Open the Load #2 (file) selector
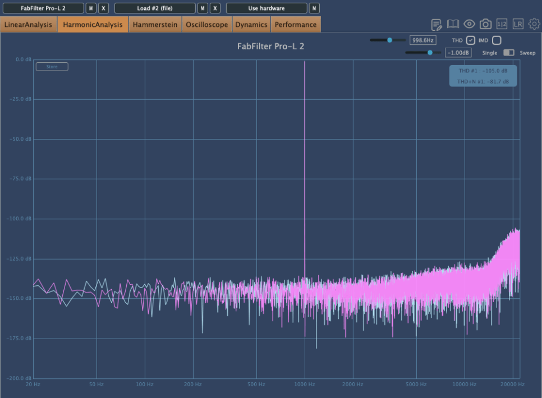 (x=155, y=8)
